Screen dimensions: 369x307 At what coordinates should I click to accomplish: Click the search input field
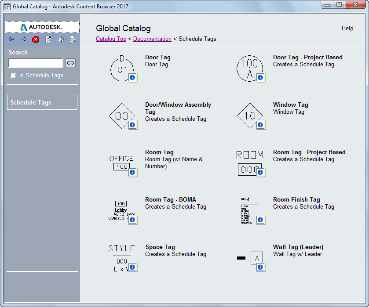point(36,63)
